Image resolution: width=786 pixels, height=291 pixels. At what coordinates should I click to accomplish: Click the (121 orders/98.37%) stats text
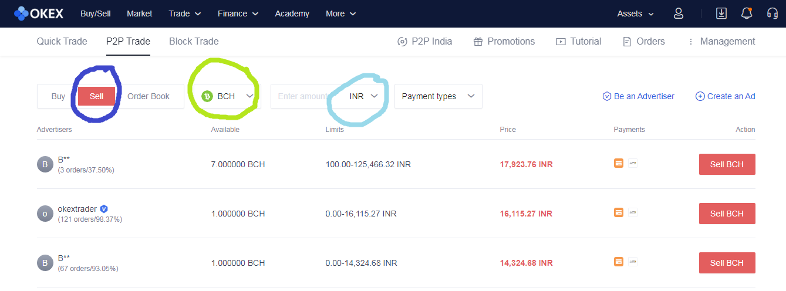click(90, 219)
